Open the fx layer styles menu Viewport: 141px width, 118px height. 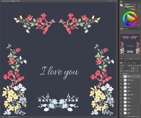point(127,117)
